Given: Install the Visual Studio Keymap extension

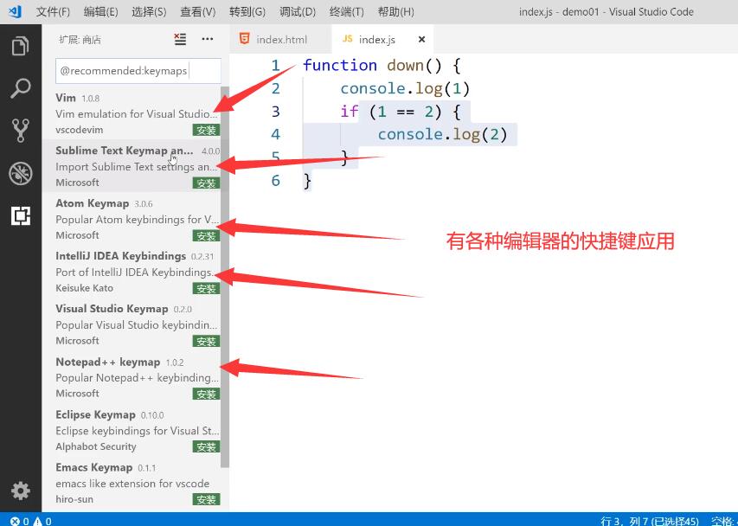Looking at the screenshot, I should (x=206, y=341).
